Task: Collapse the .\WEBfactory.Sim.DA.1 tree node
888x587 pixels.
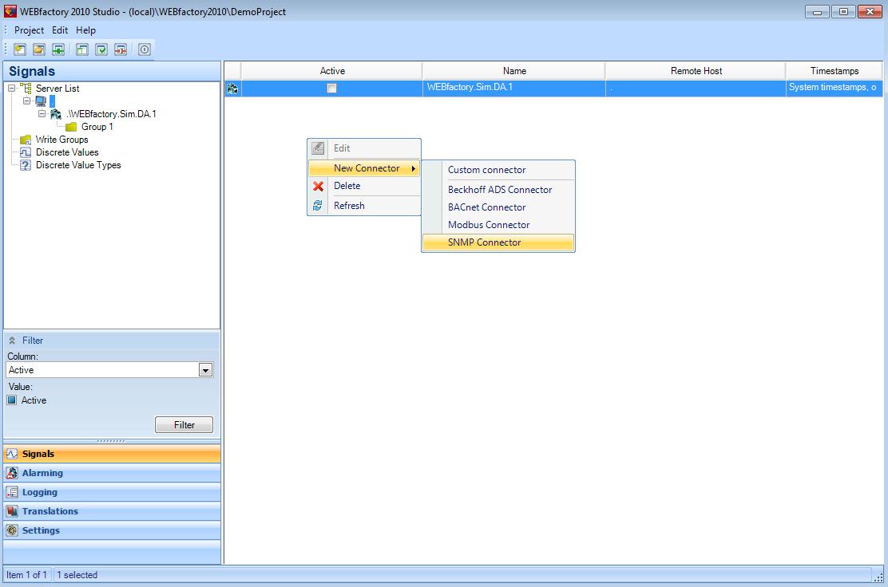Action: point(42,114)
